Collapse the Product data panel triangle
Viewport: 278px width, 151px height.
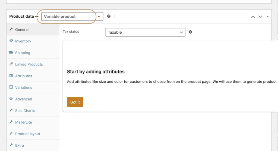click(x=268, y=17)
